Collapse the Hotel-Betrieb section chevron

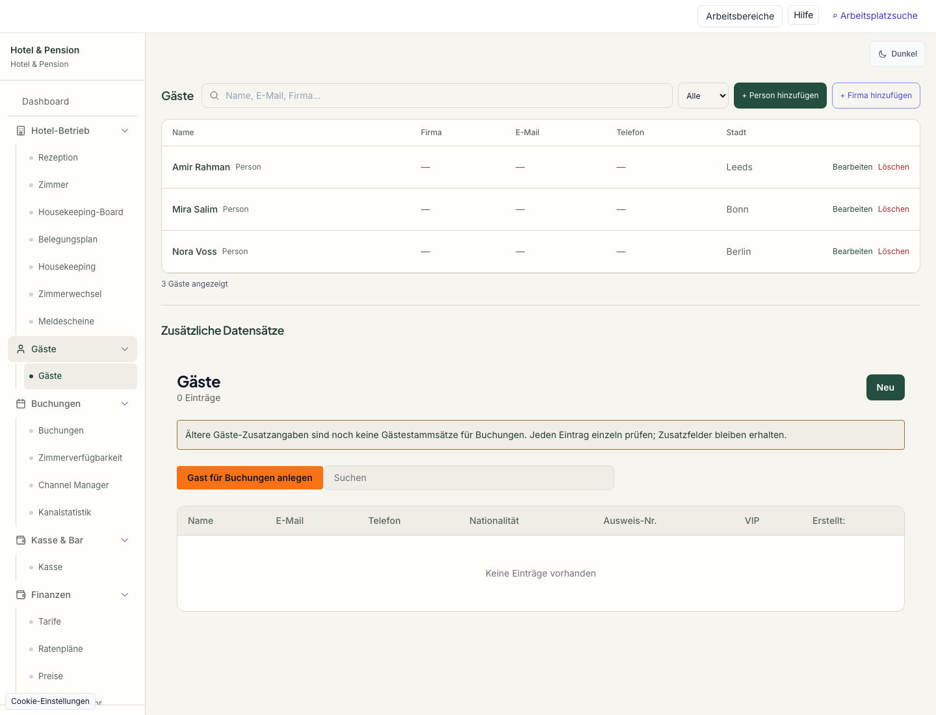click(x=125, y=131)
